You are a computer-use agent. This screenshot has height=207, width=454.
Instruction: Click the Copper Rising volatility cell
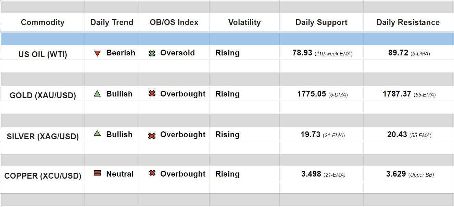point(227,174)
